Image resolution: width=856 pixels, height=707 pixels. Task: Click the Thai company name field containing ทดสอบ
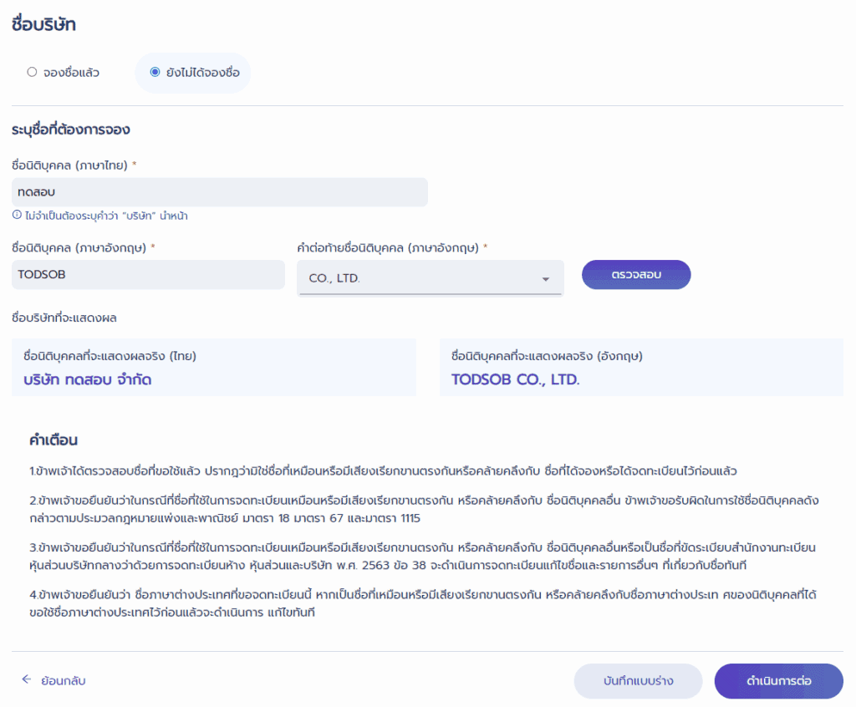pyautogui.click(x=219, y=192)
